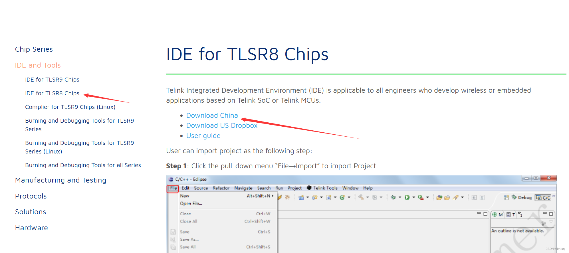
Task: Open dropdown beside the flashlight Search icon
Action: coord(462,197)
